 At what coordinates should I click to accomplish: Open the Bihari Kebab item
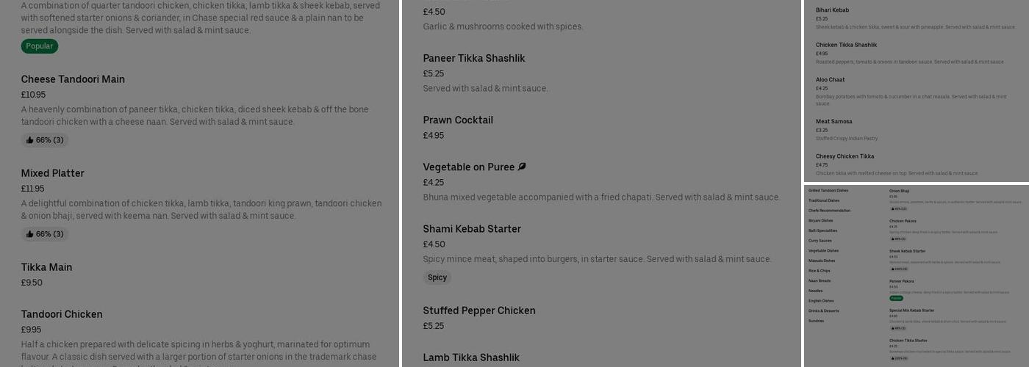[x=832, y=10]
